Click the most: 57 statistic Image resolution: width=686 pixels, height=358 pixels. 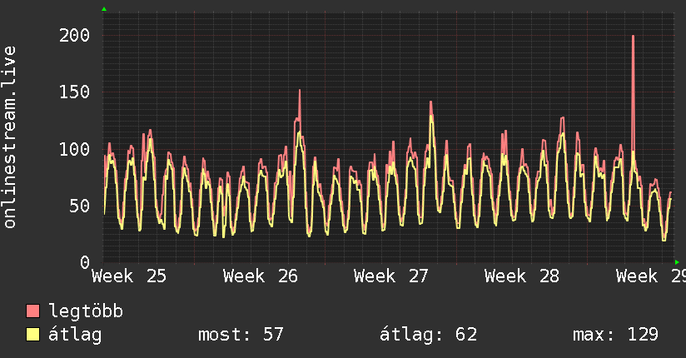(241, 335)
